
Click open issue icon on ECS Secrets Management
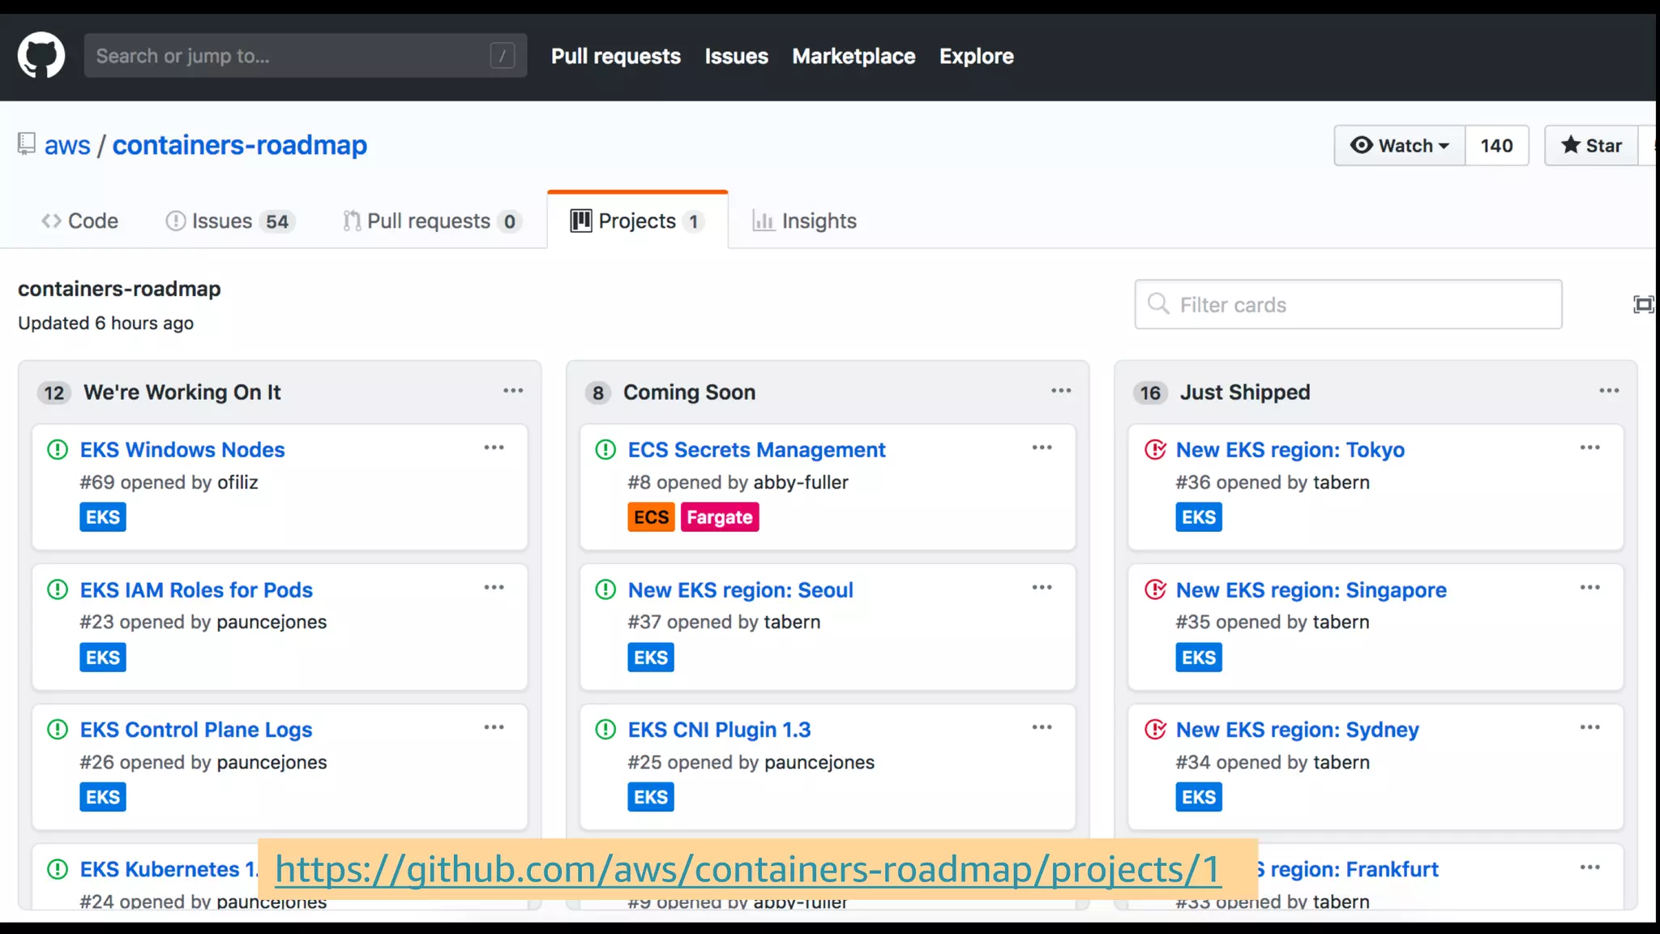(x=605, y=449)
